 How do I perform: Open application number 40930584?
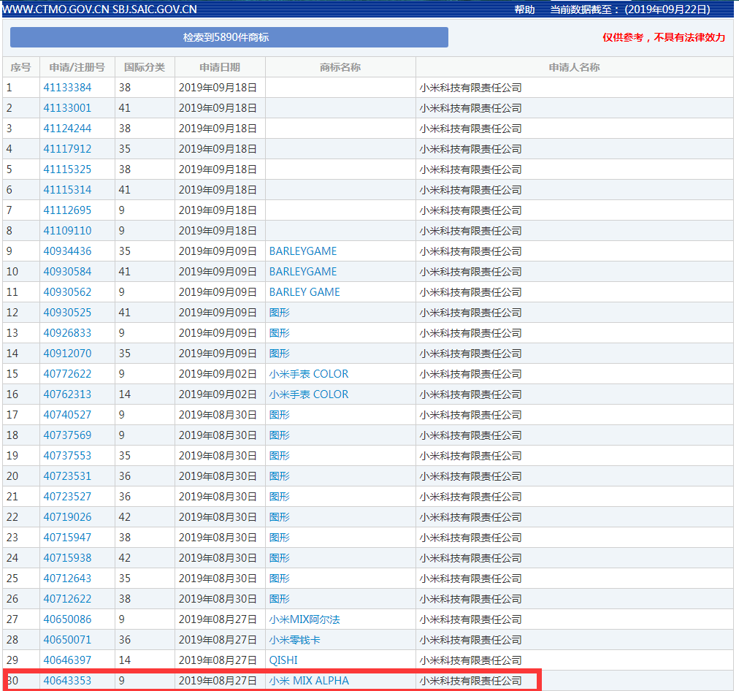[x=67, y=272]
